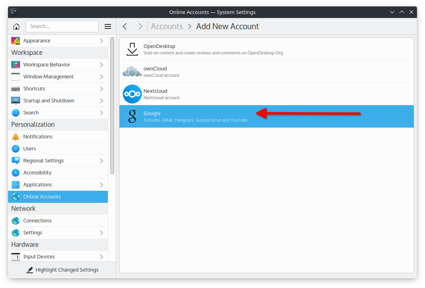Click the home icon in the sidebar header

[x=16, y=26]
